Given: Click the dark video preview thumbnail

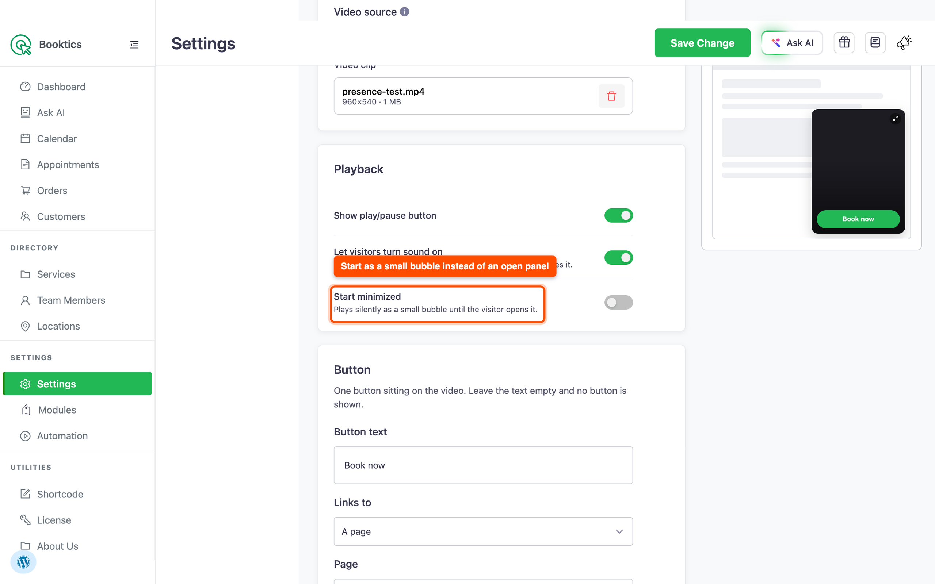Looking at the screenshot, I should [x=858, y=171].
